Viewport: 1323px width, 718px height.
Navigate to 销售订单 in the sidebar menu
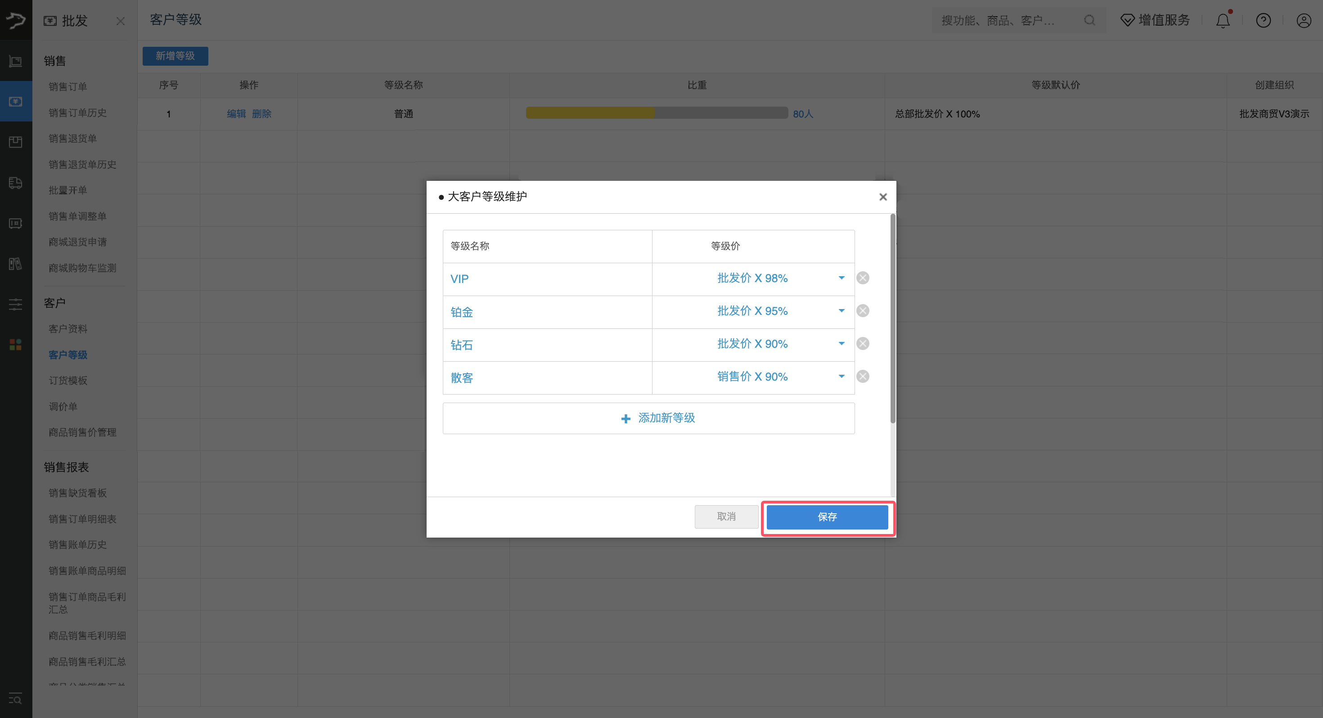pos(68,86)
